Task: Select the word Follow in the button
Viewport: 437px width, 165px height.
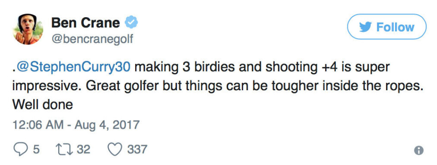Action: [395, 27]
